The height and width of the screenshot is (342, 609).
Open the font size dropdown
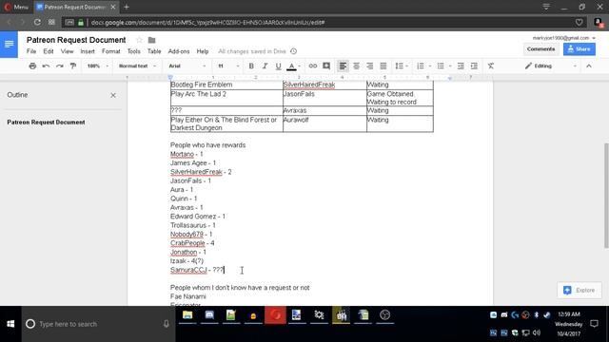tap(228, 66)
